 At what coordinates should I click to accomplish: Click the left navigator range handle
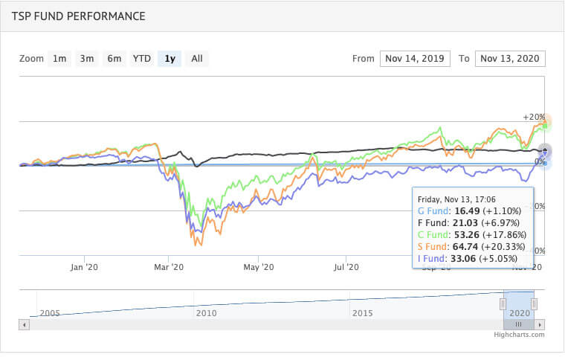tap(504, 303)
